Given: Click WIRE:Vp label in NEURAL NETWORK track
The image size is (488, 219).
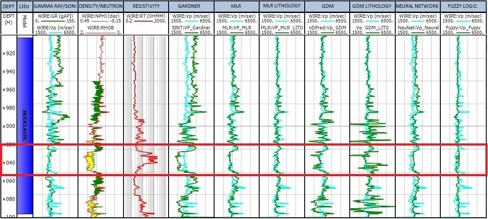Looking at the screenshot, I should click(x=418, y=15).
